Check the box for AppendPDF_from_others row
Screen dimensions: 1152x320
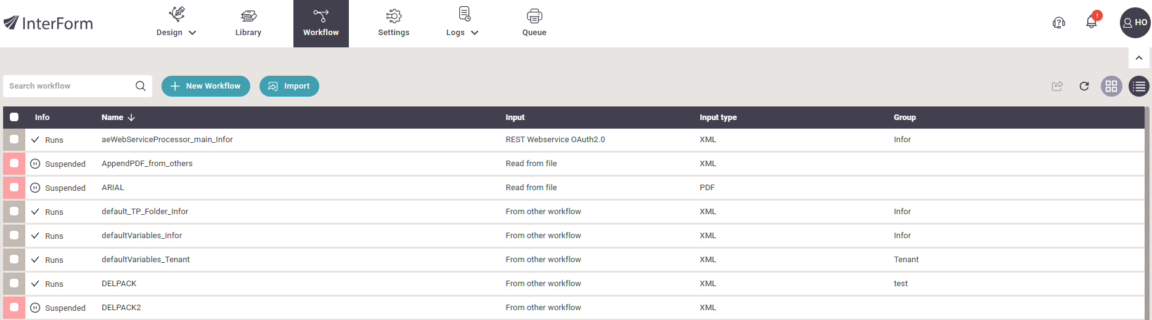[14, 164]
